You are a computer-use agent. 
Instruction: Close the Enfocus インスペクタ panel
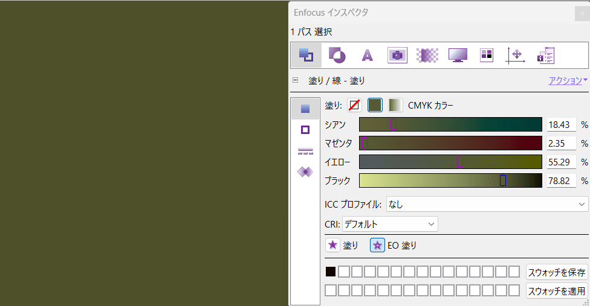[582, 13]
